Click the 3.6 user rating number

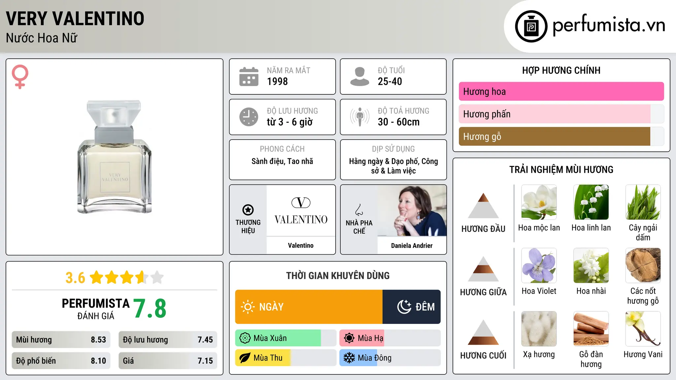coord(75,278)
